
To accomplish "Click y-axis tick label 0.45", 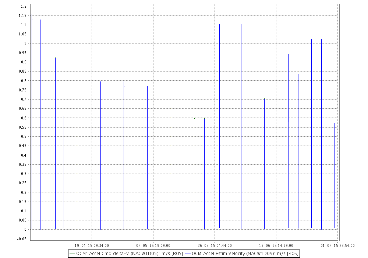I will (x=23, y=146).
